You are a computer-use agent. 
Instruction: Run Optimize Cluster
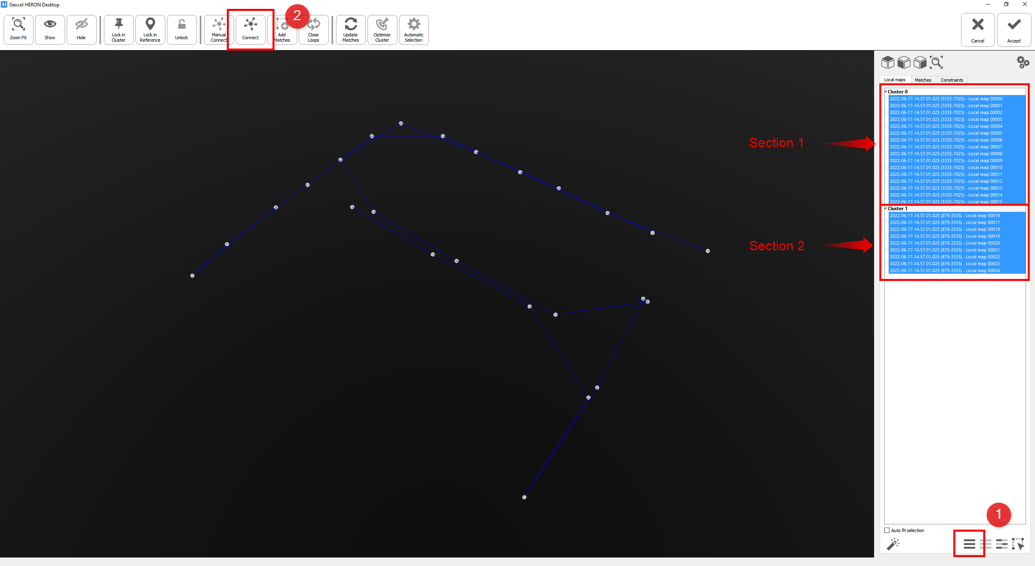click(x=382, y=29)
